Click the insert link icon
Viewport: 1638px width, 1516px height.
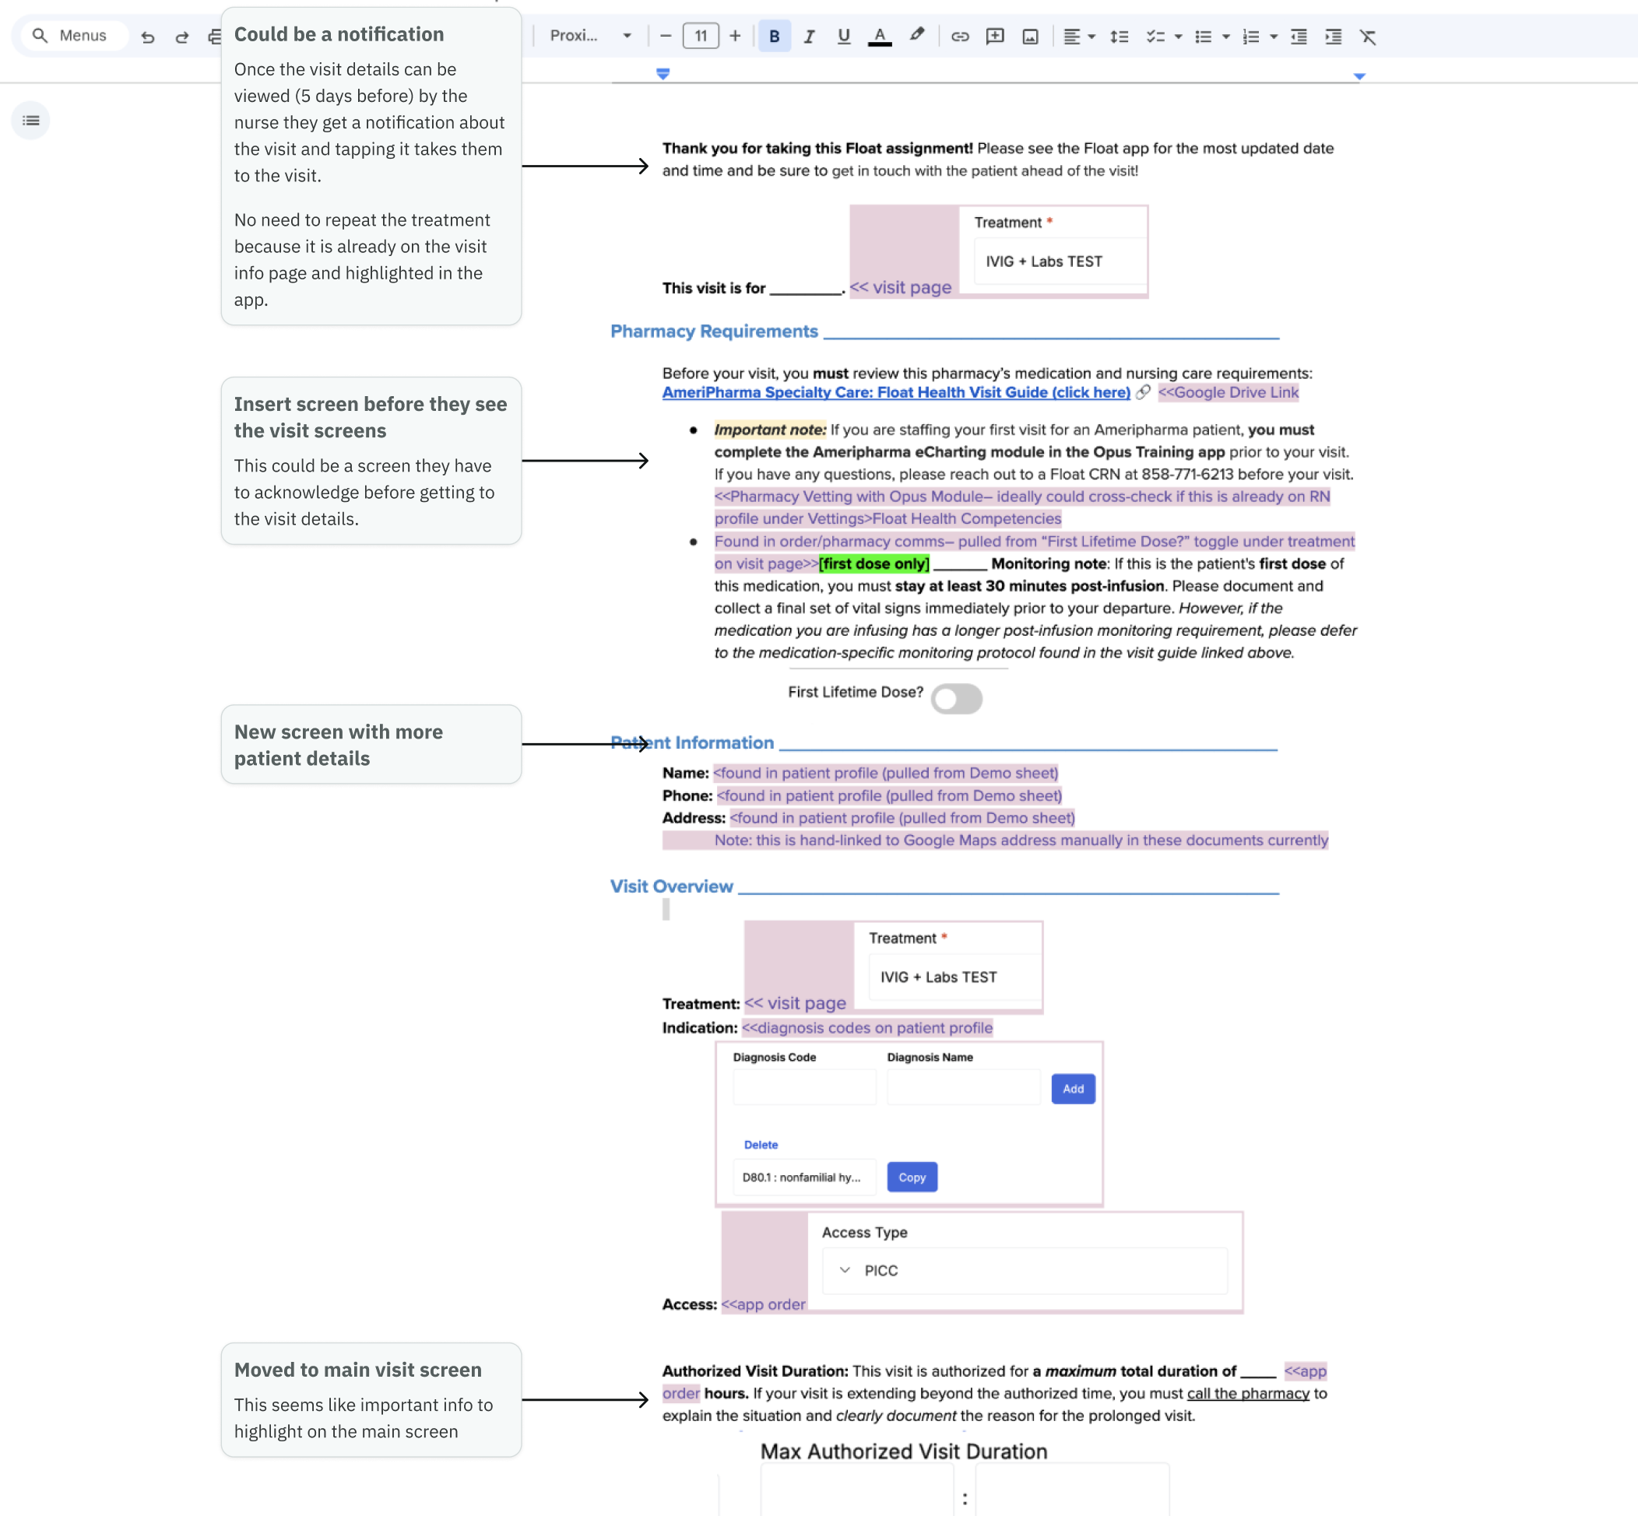959,36
